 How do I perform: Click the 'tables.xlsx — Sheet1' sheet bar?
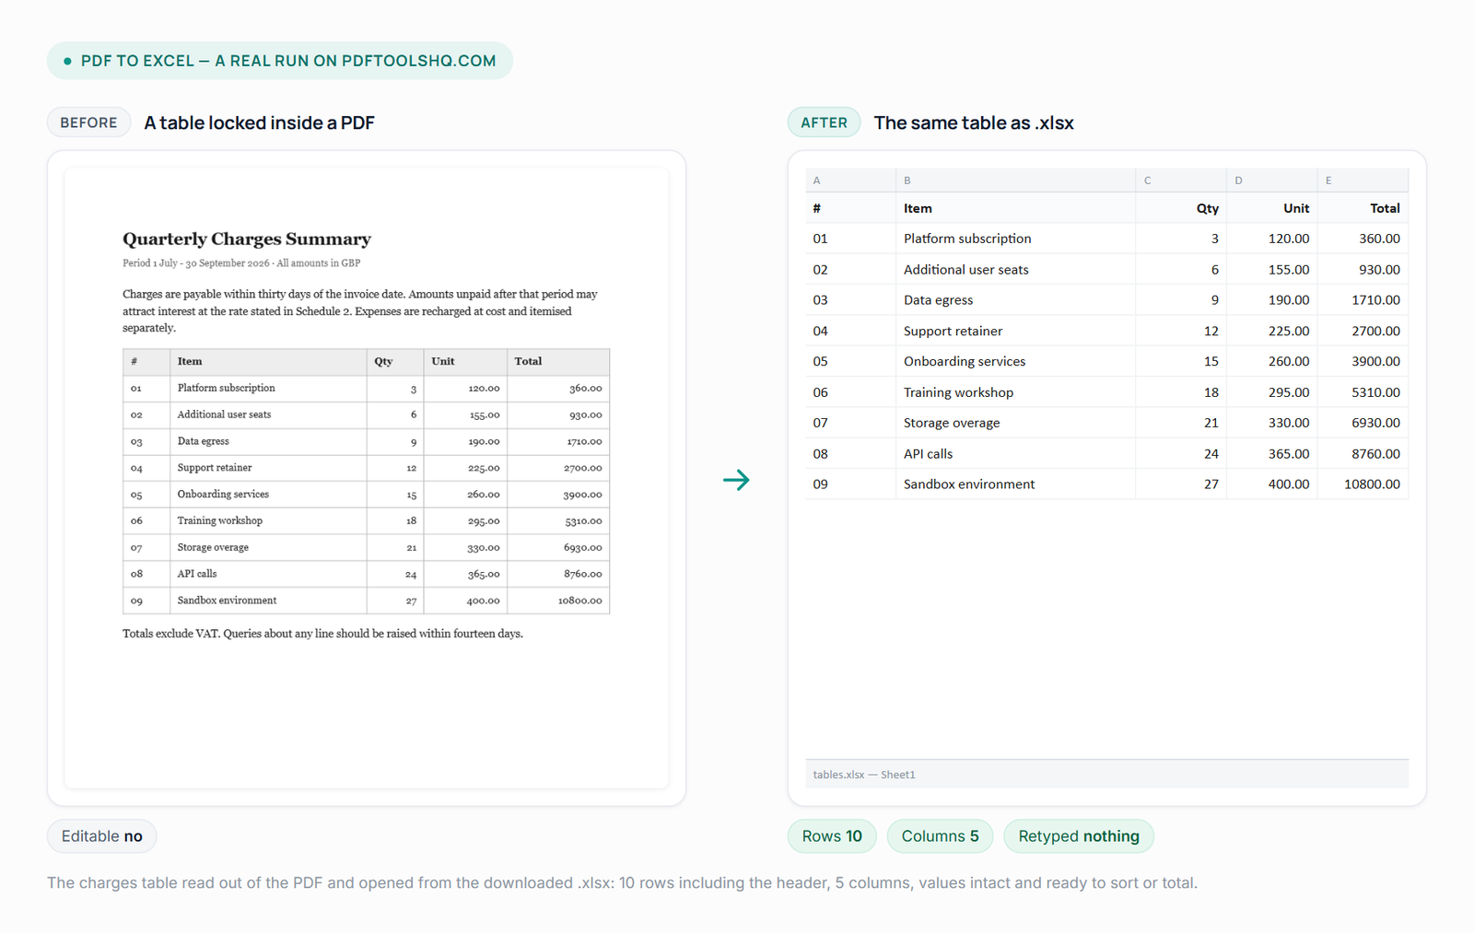pyautogui.click(x=1106, y=775)
